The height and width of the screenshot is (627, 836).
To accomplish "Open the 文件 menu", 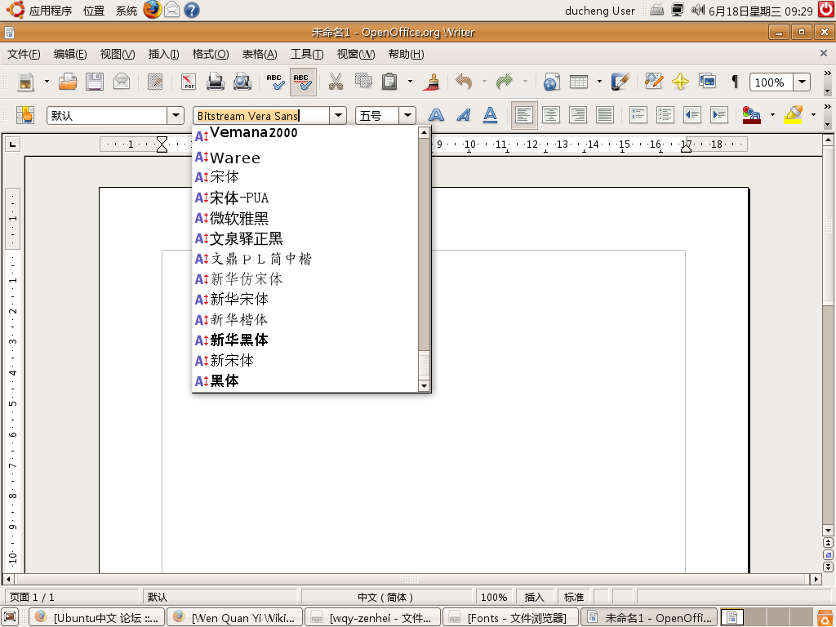I will (24, 54).
